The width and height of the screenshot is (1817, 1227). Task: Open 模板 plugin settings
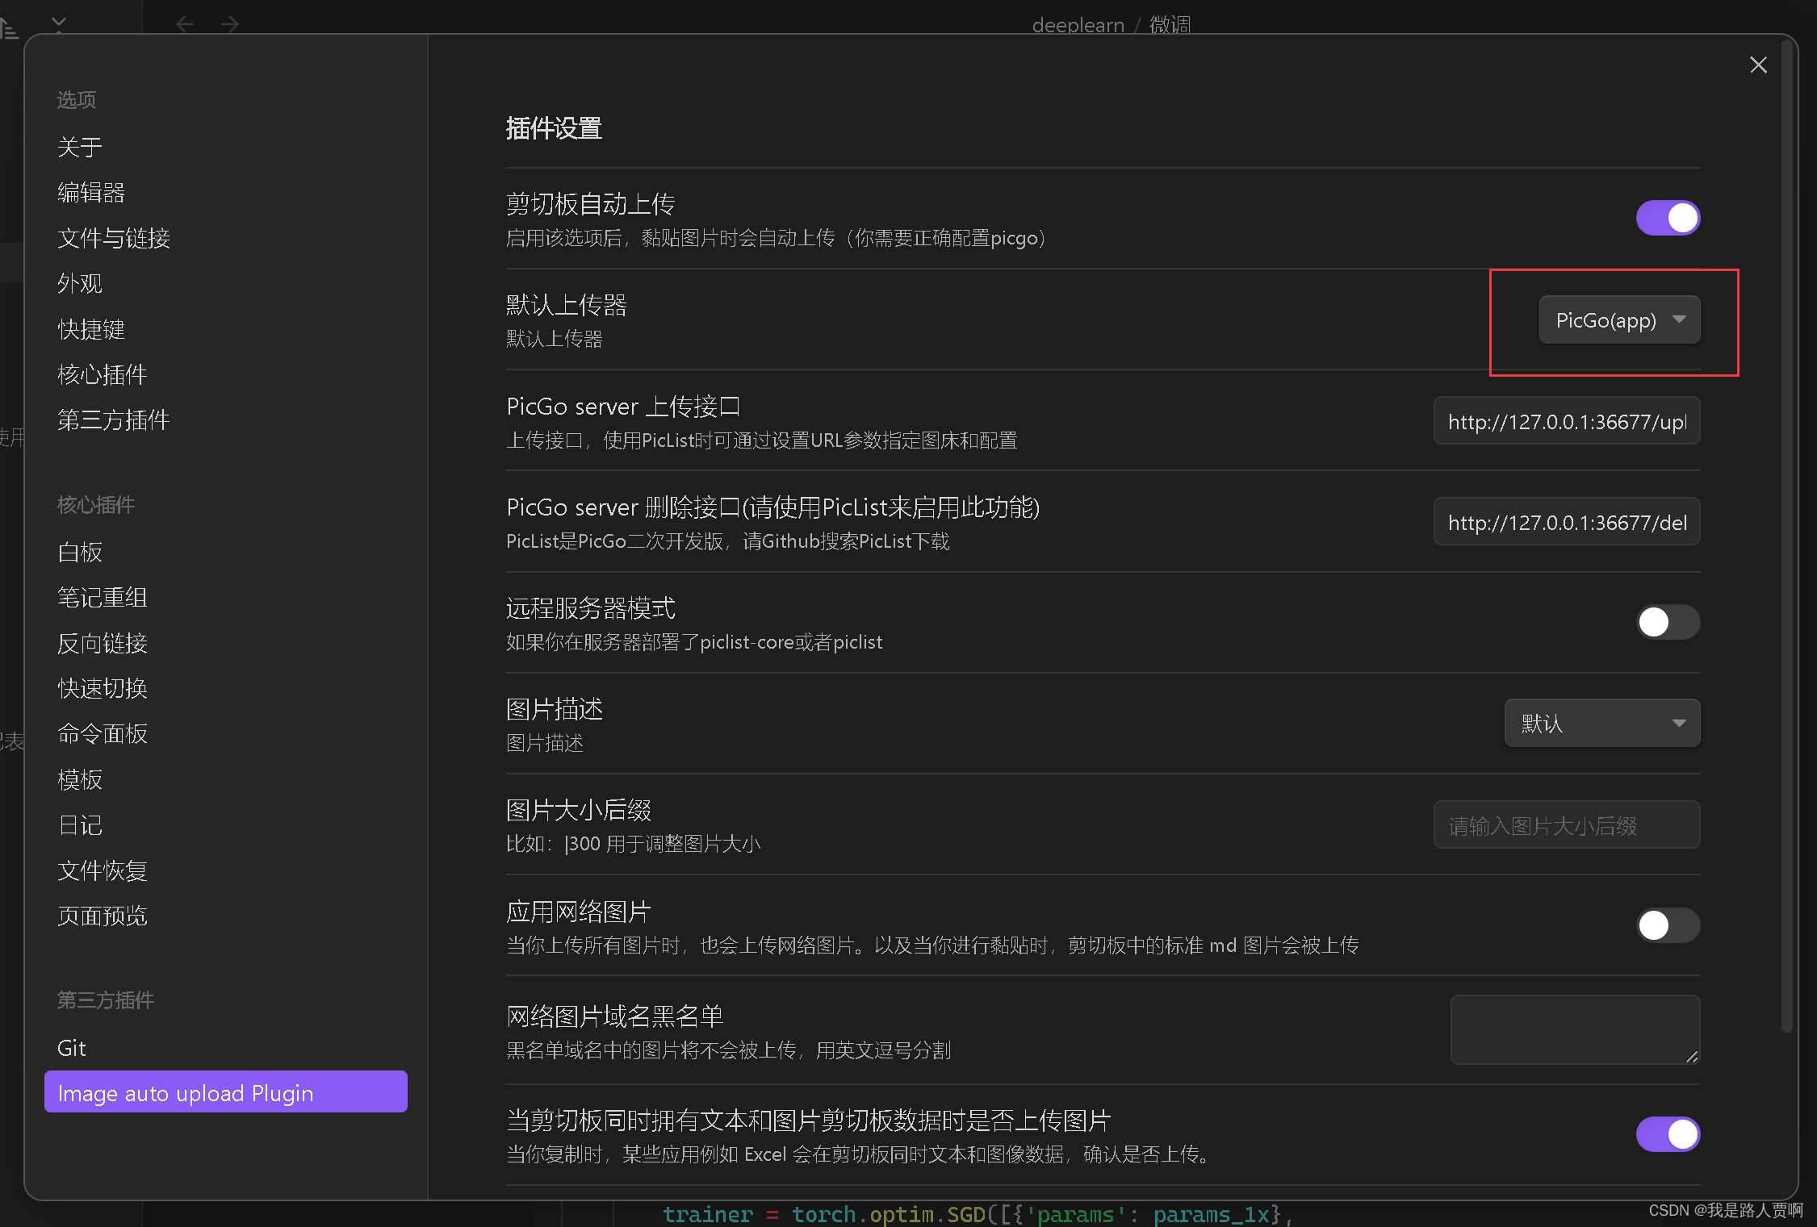[x=80, y=779]
